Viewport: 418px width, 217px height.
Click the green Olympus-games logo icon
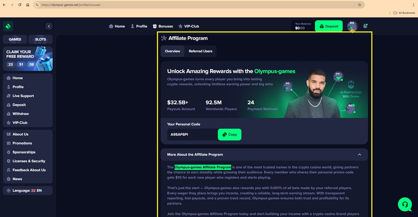[x=8, y=26]
